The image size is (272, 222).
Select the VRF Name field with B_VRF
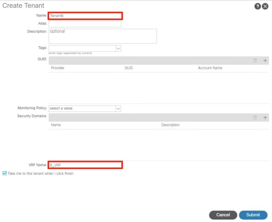85,165
